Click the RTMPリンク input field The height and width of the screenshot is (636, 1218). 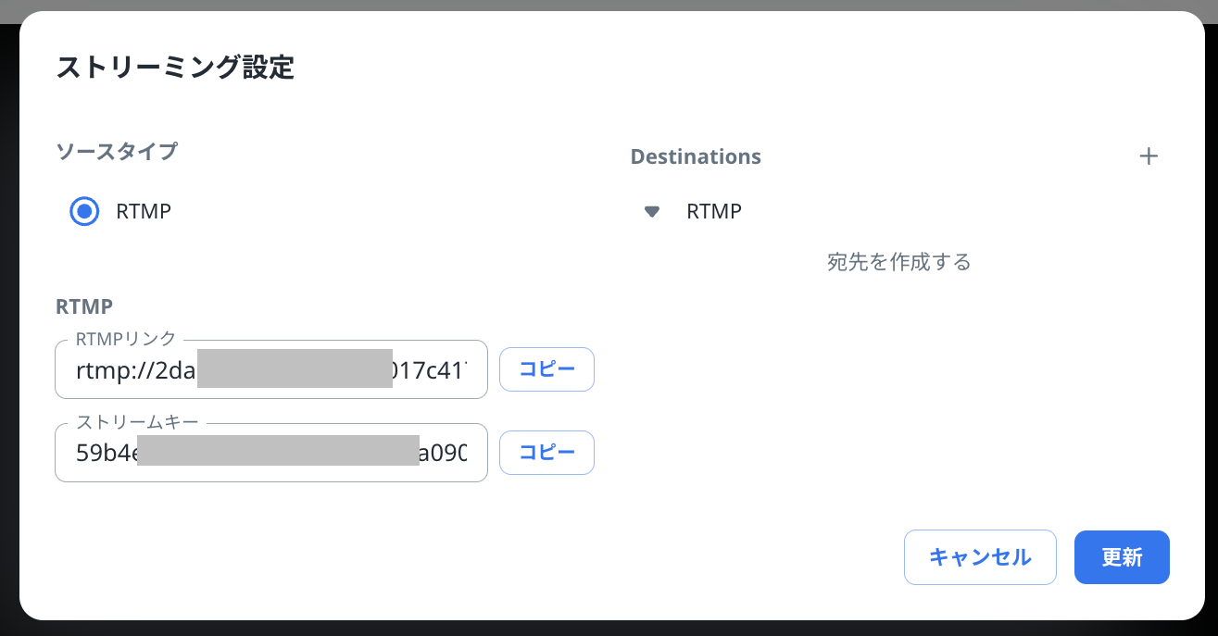pyautogui.click(x=270, y=370)
